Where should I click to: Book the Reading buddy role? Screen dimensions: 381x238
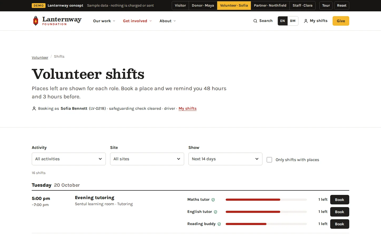coord(340,224)
